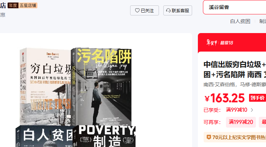Image resolution: width=266 pixels, height=147 pixels.
Task: Click the shield badge icon beside 70元以上纪实文学
Action: [209, 137]
